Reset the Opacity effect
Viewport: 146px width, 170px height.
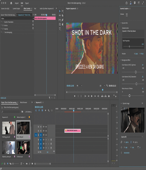(x=33, y=28)
